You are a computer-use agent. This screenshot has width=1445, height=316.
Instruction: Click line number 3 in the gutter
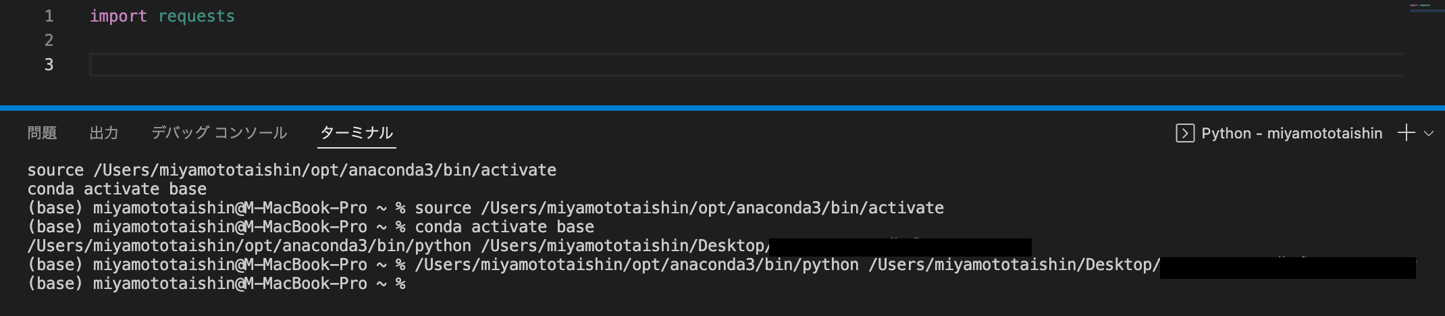pos(49,65)
